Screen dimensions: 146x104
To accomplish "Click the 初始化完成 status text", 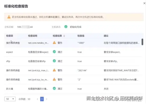I will pyautogui.click(x=76, y=27).
